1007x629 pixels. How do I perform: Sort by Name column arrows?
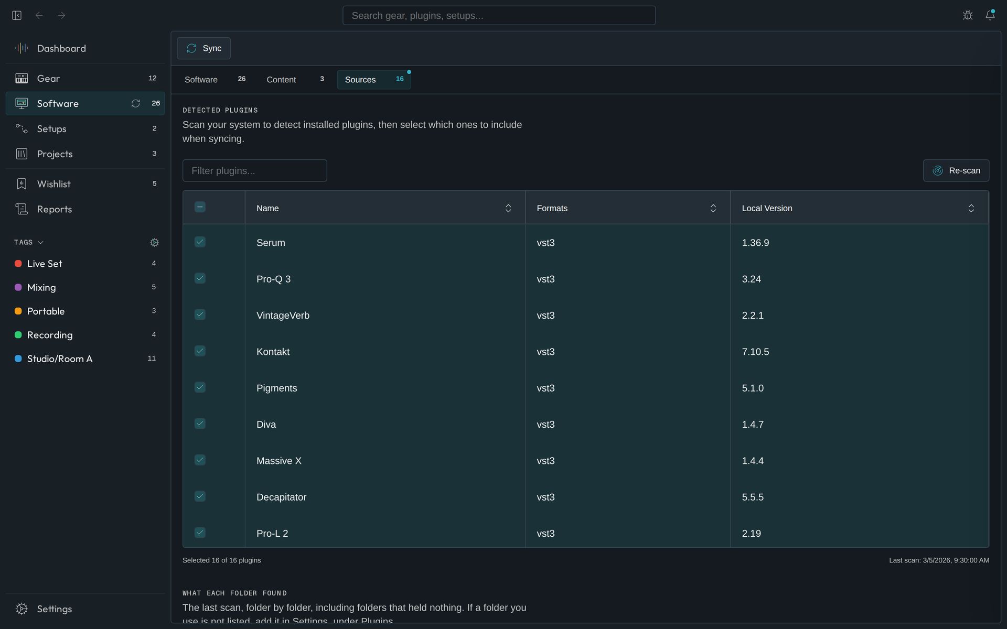click(508, 209)
